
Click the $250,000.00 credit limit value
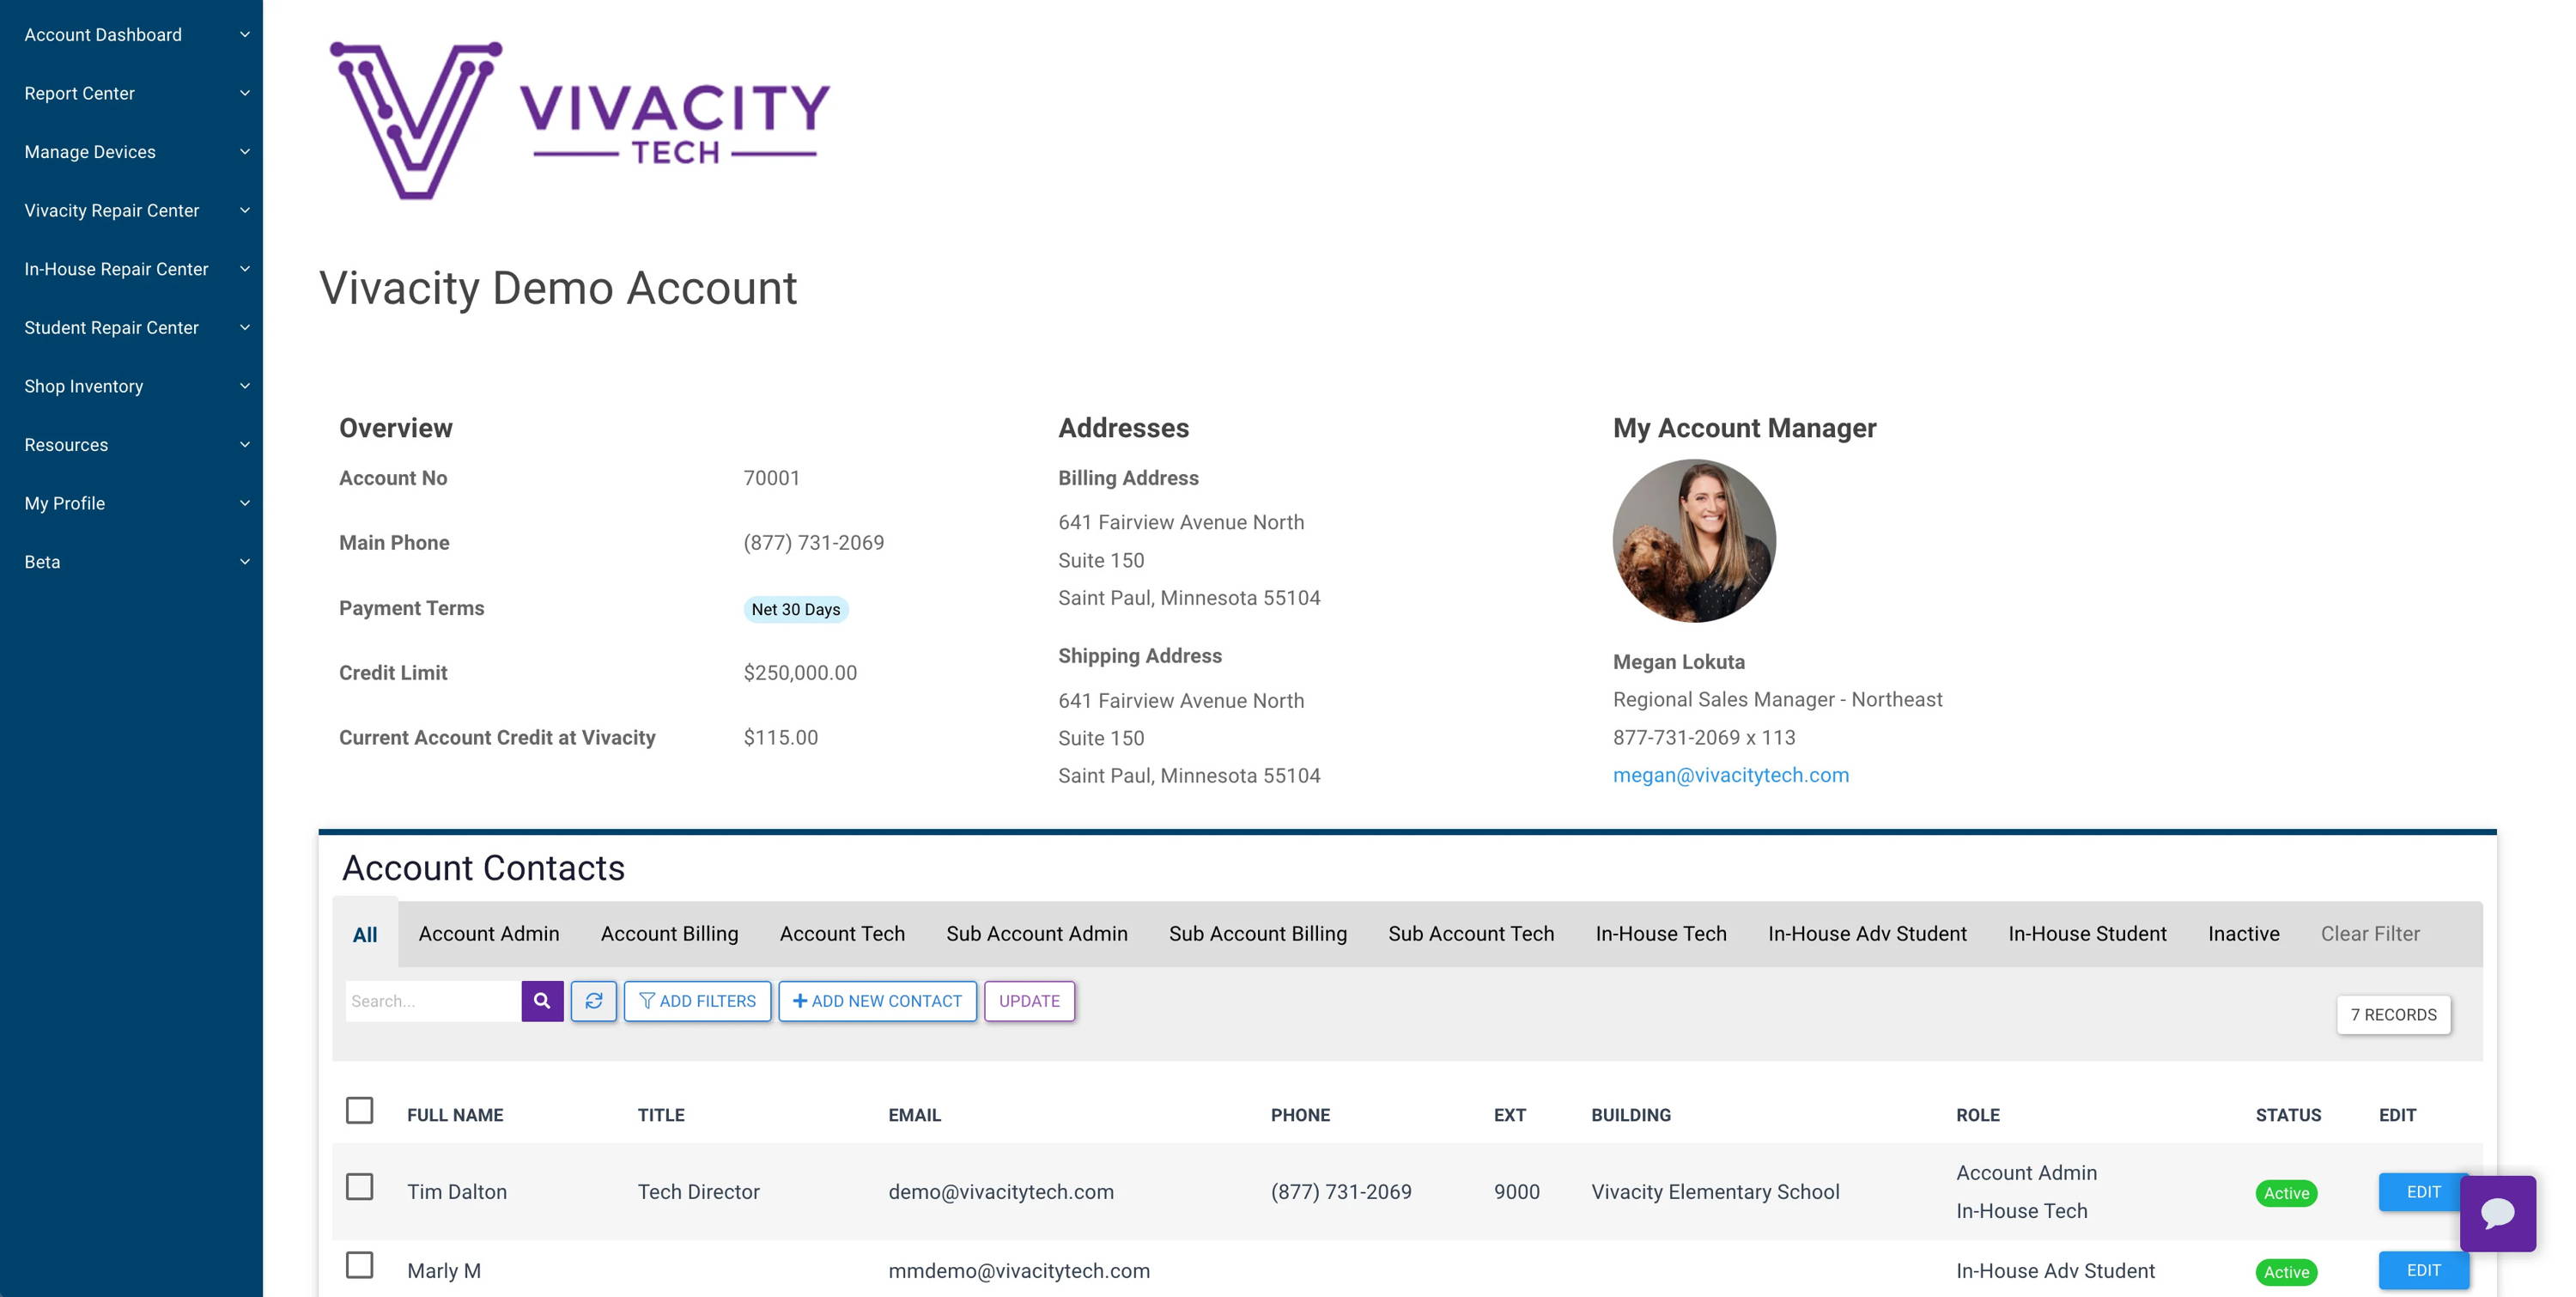800,673
